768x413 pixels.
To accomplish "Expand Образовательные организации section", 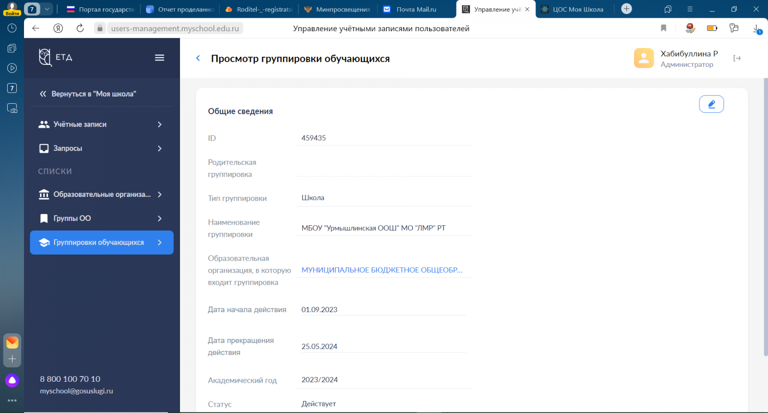I will click(101, 194).
